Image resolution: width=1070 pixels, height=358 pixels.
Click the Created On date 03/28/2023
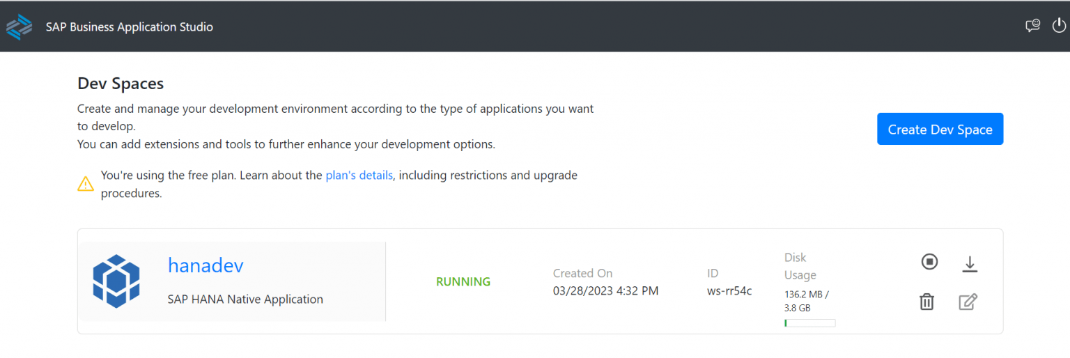click(605, 291)
